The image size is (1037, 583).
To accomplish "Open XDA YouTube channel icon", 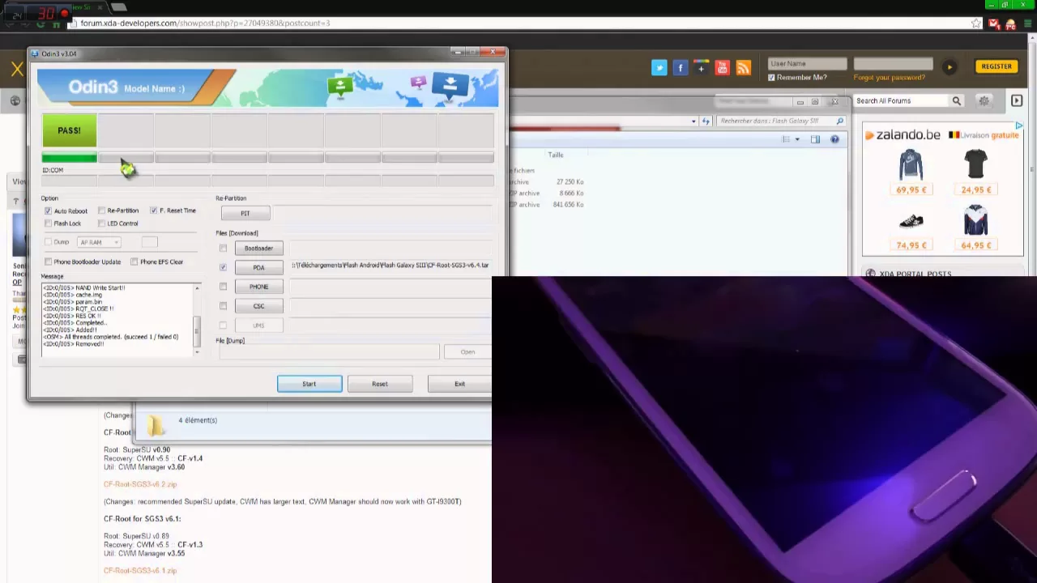I will tap(723, 68).
